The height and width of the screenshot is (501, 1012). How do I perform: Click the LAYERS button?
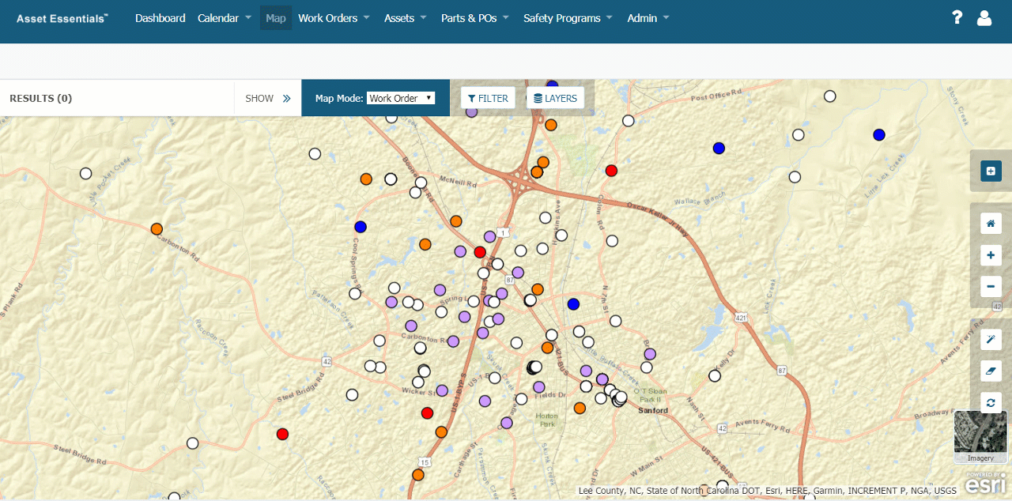tap(555, 98)
